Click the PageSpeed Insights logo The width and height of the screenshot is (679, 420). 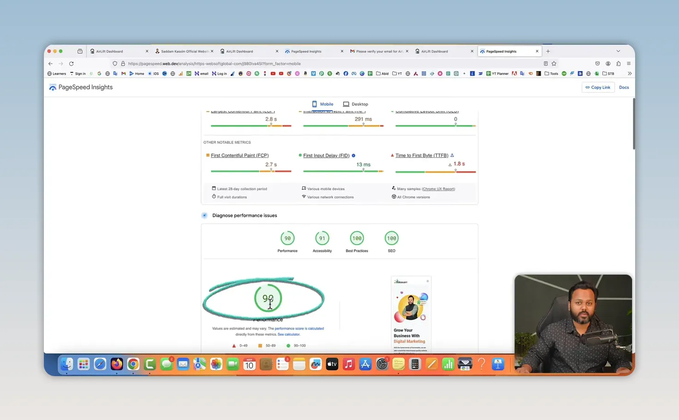(81, 87)
